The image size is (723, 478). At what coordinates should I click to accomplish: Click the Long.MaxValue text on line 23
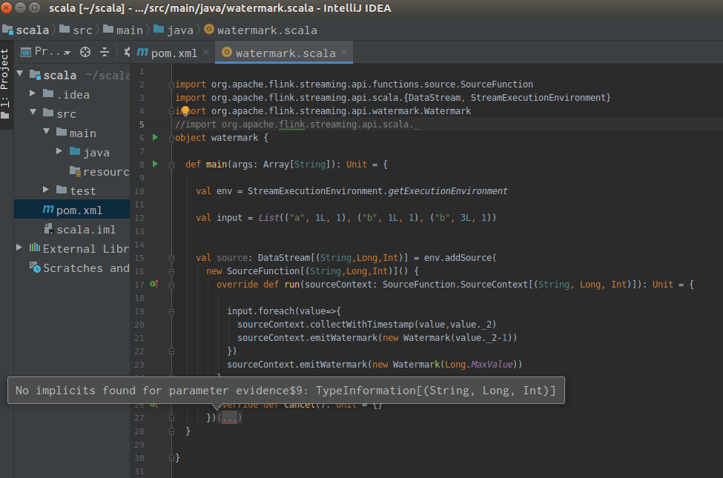click(x=479, y=364)
